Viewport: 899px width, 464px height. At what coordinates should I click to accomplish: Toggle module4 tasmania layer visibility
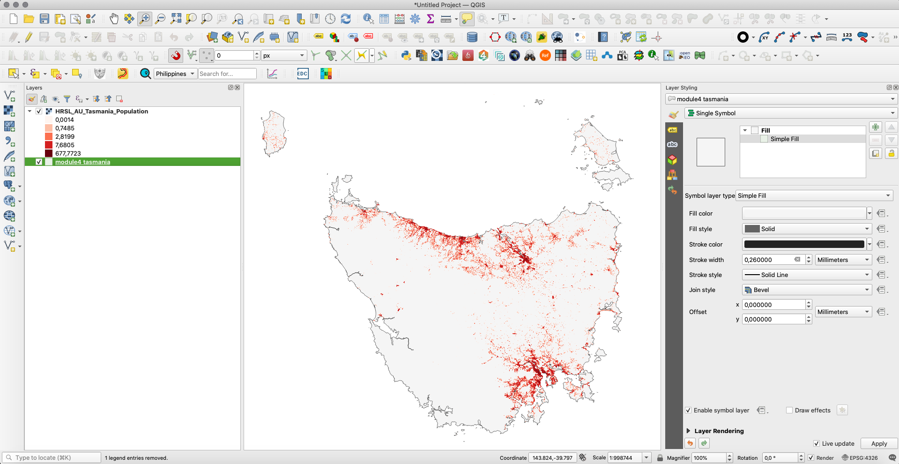pos(39,162)
